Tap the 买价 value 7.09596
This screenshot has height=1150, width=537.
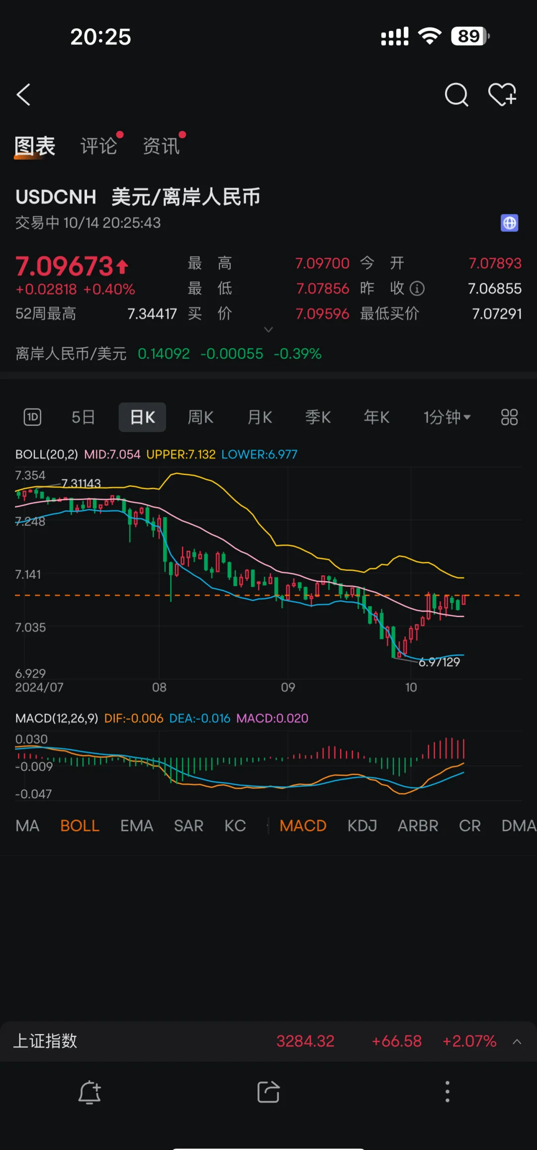322,314
